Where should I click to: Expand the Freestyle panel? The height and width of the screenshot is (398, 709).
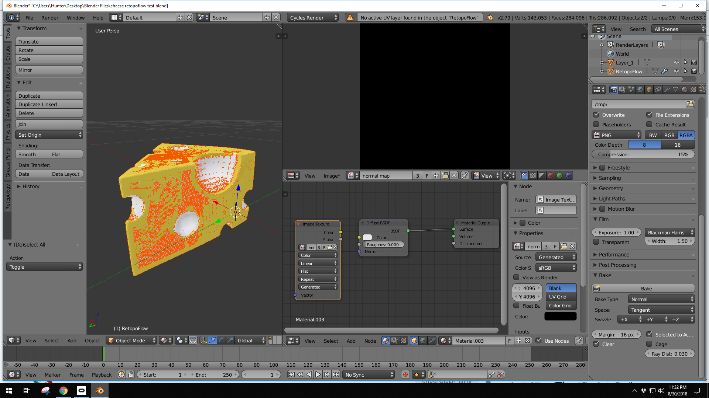tap(610, 168)
